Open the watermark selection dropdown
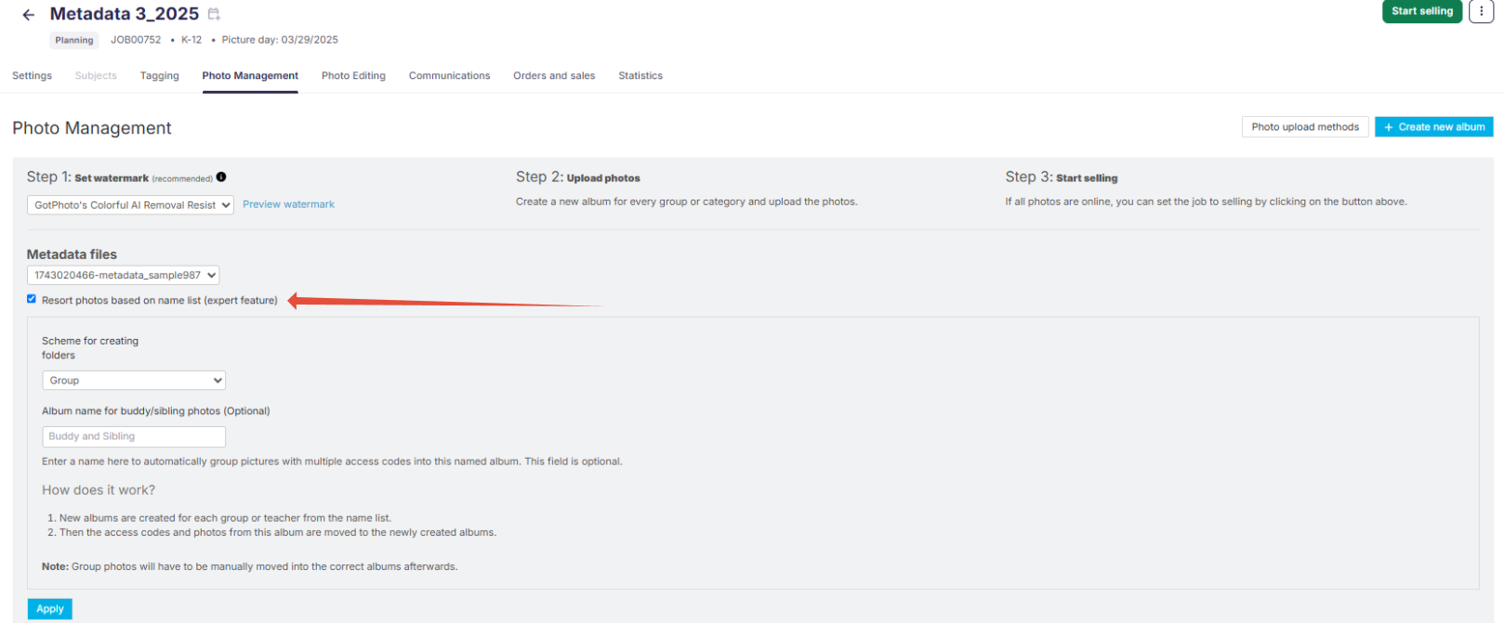The width and height of the screenshot is (1505, 623). point(130,205)
